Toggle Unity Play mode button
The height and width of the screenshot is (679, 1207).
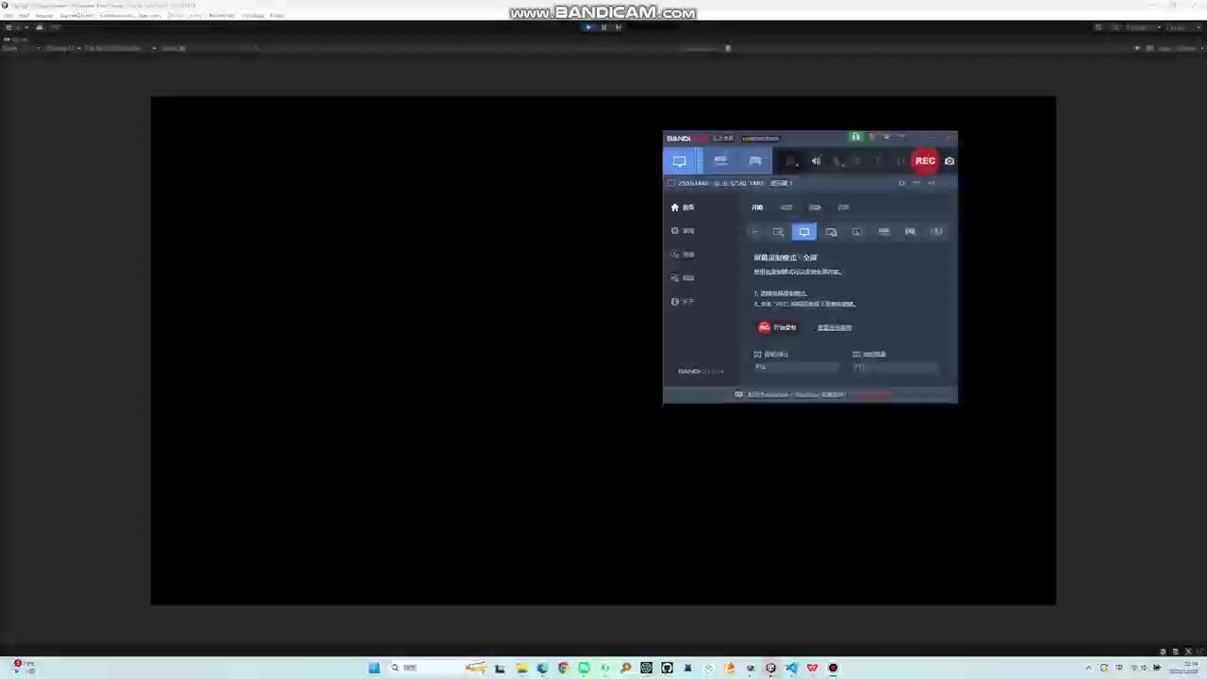[x=588, y=27]
